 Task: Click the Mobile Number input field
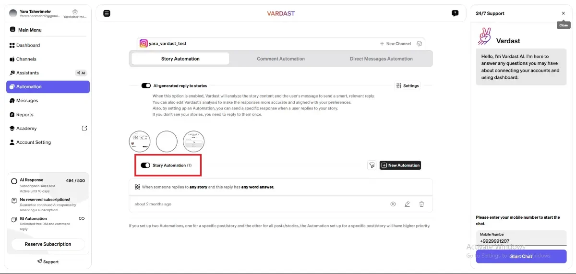tap(521, 238)
